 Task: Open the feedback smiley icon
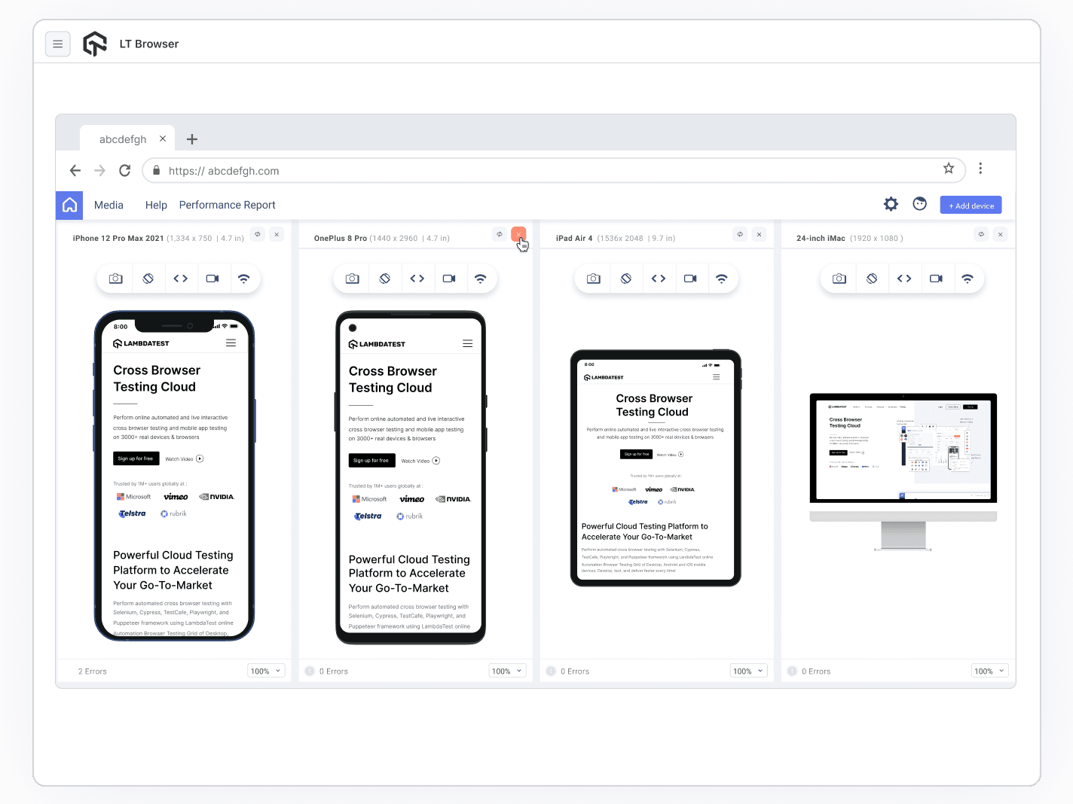coord(919,204)
